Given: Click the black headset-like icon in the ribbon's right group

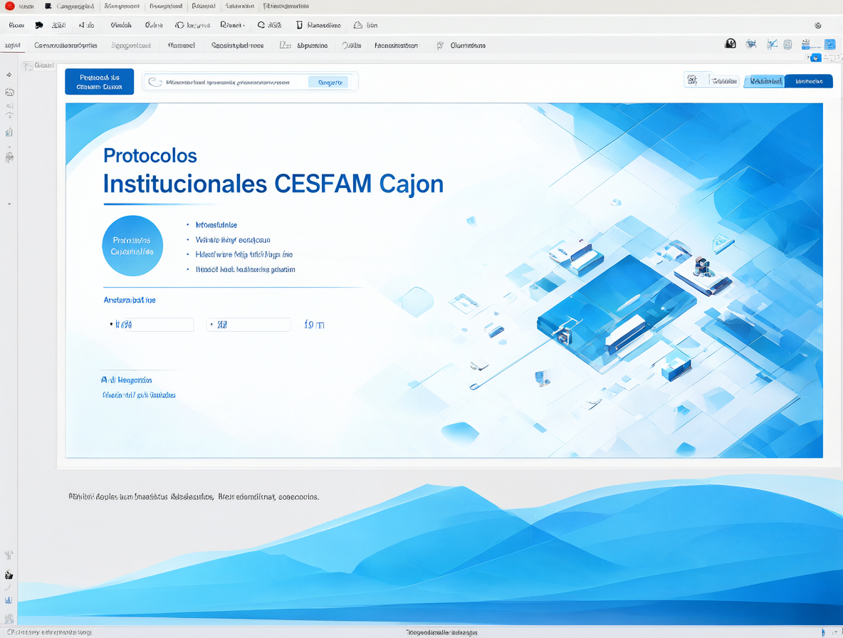Looking at the screenshot, I should point(730,43).
